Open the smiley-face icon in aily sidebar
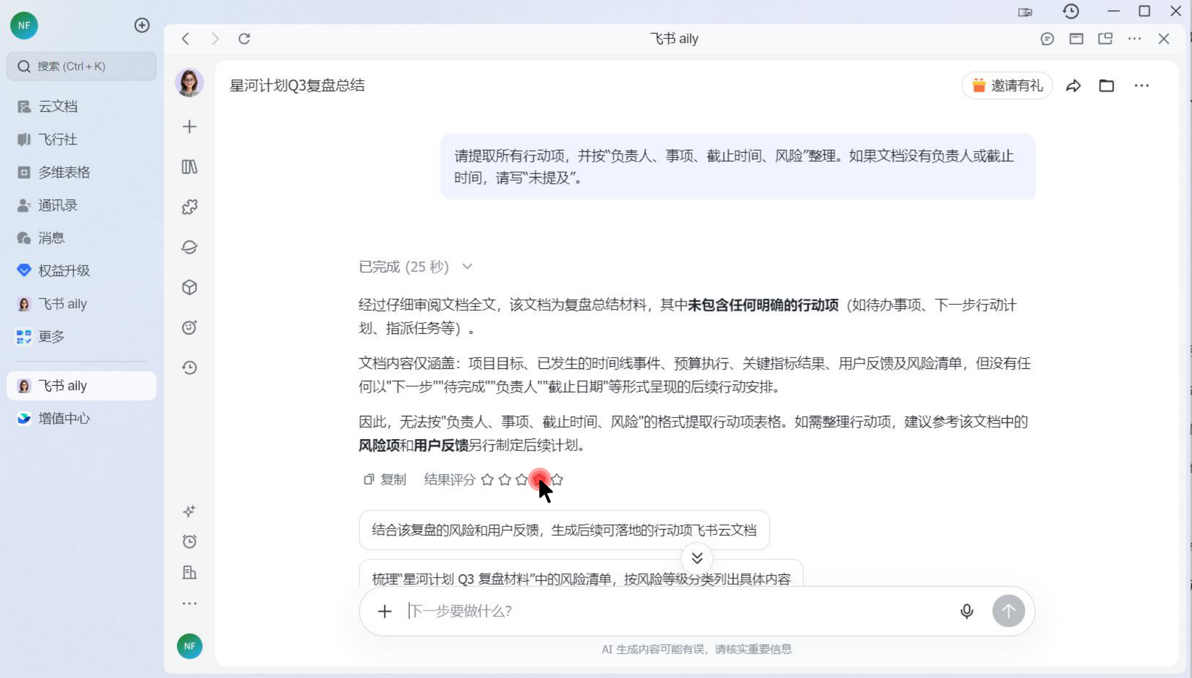Viewport: 1192px width, 678px height. pyautogui.click(x=189, y=327)
